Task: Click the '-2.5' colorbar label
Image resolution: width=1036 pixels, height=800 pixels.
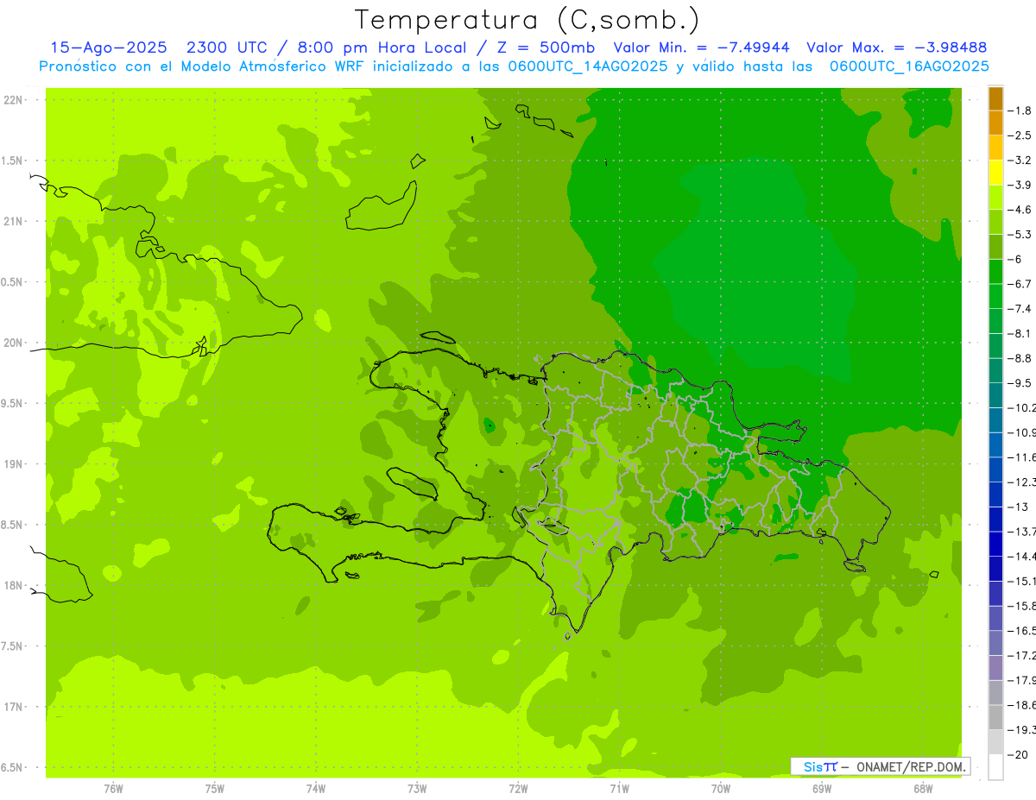Action: (x=1020, y=135)
